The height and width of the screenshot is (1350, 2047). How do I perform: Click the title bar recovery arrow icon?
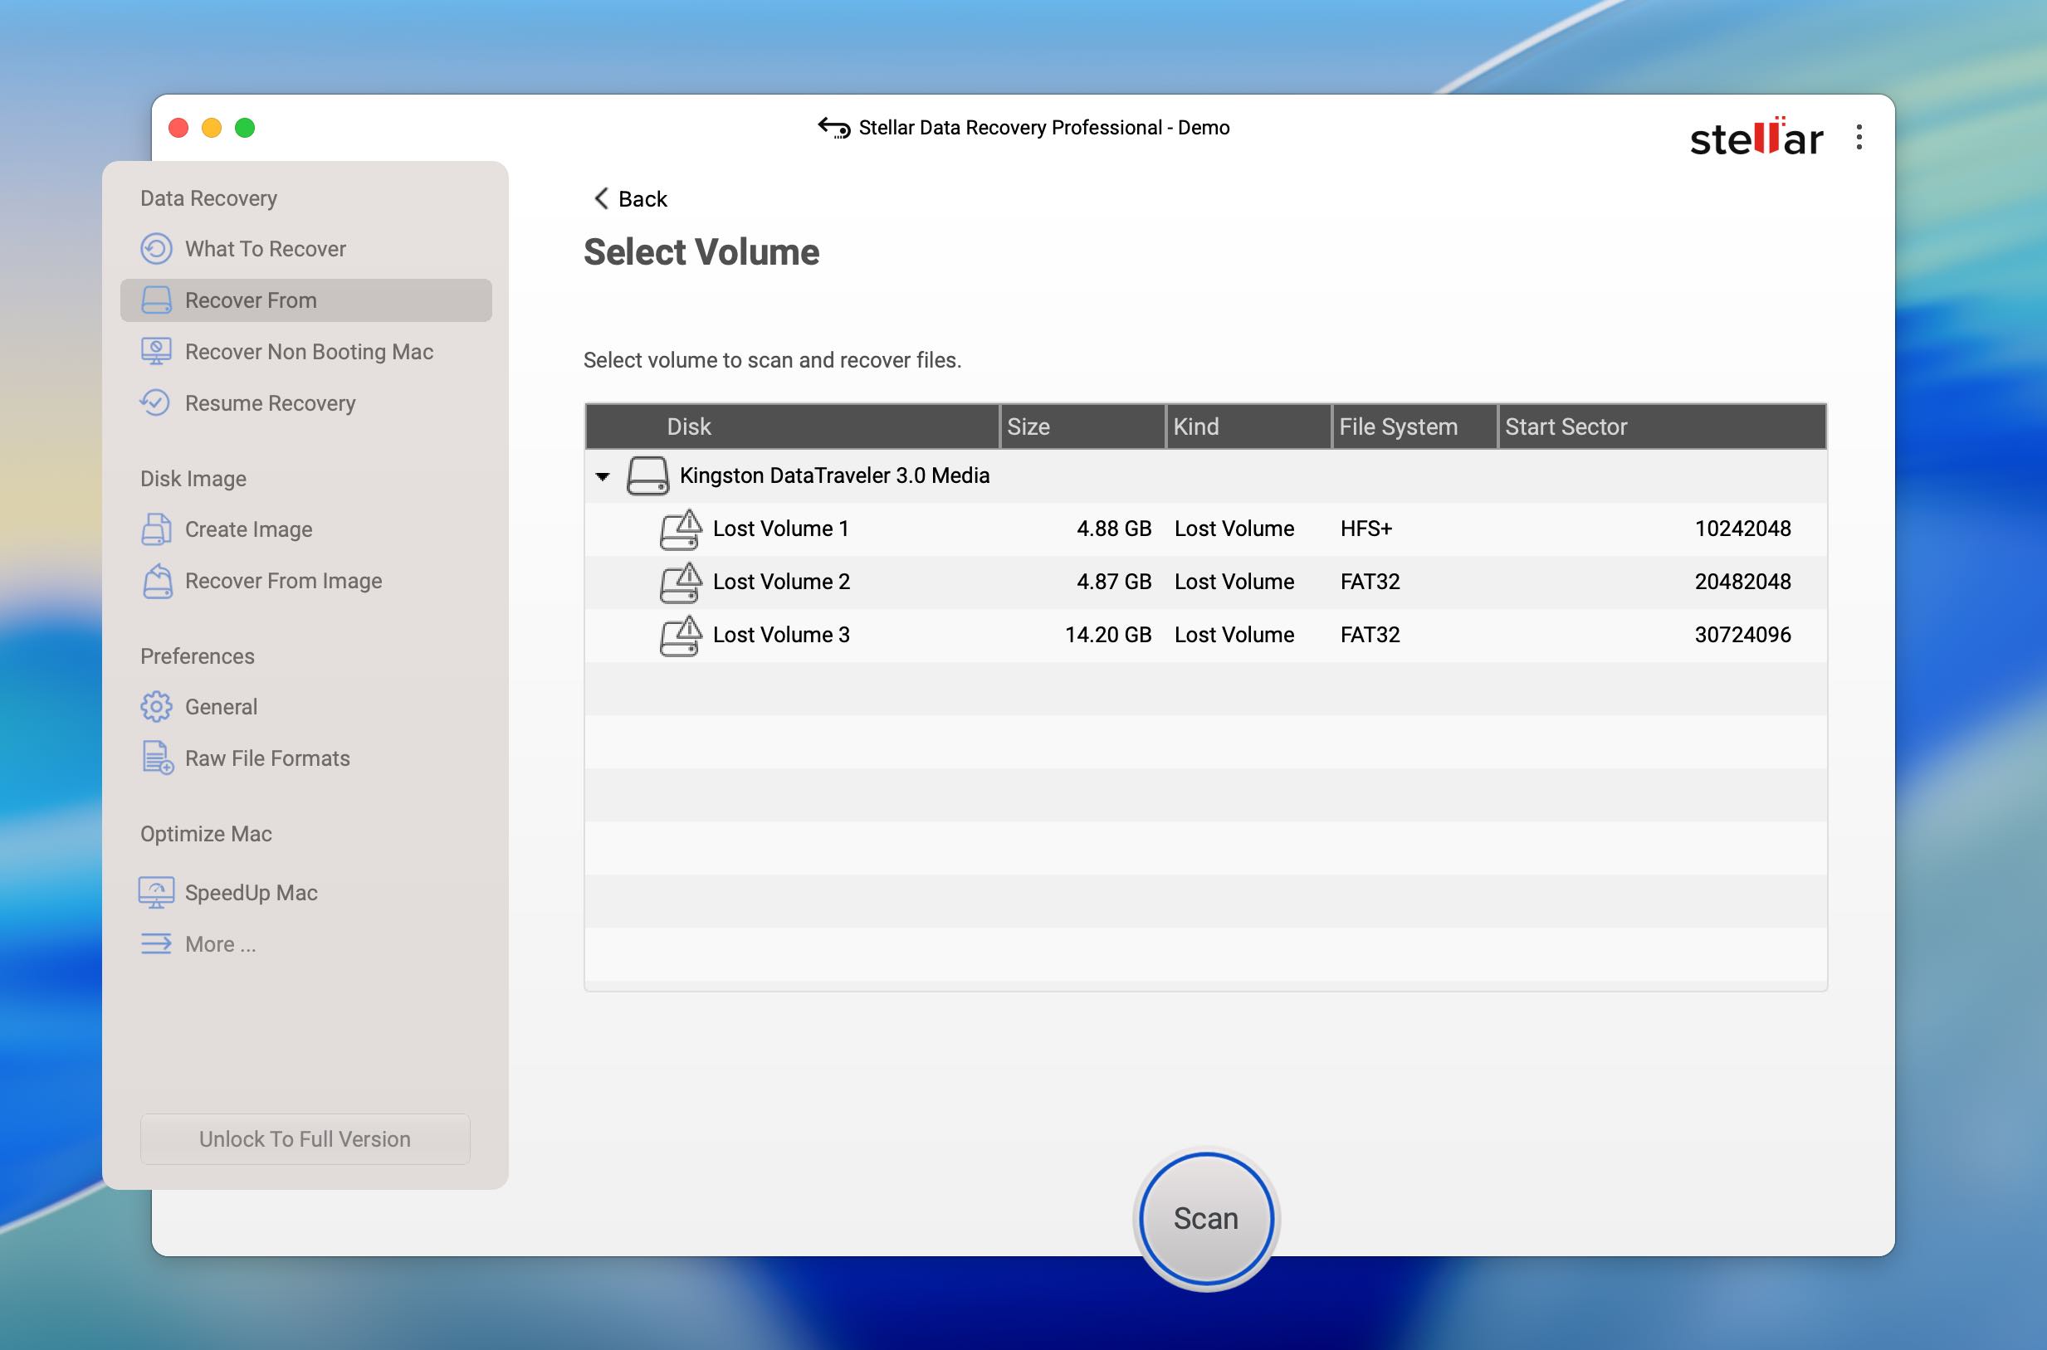[833, 129]
